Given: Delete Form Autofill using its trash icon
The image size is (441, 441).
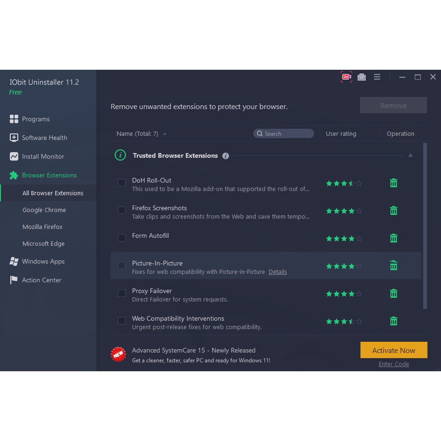Looking at the screenshot, I should tap(393, 238).
